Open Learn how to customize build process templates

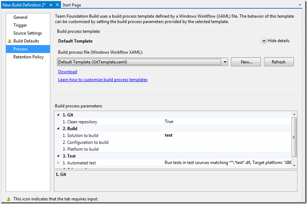coord(103,80)
